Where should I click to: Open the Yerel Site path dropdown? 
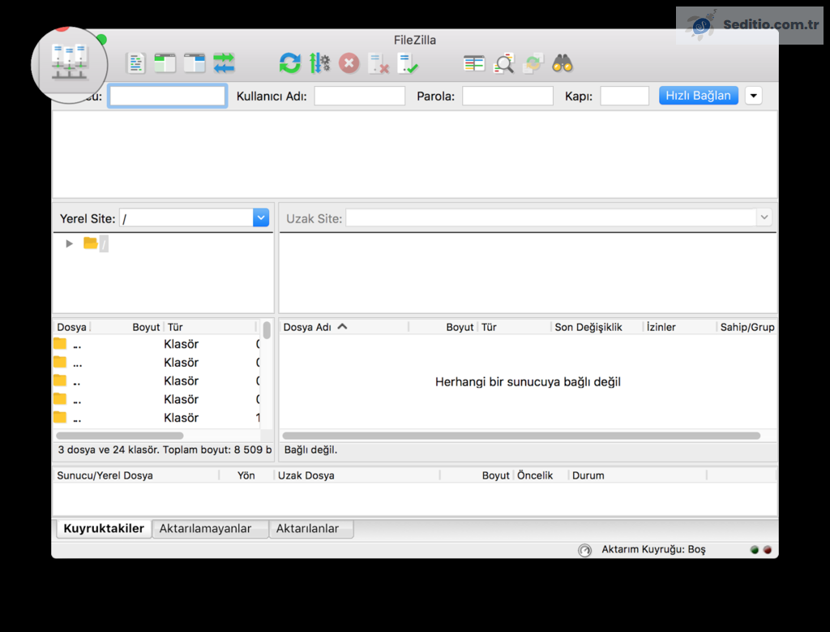[260, 217]
